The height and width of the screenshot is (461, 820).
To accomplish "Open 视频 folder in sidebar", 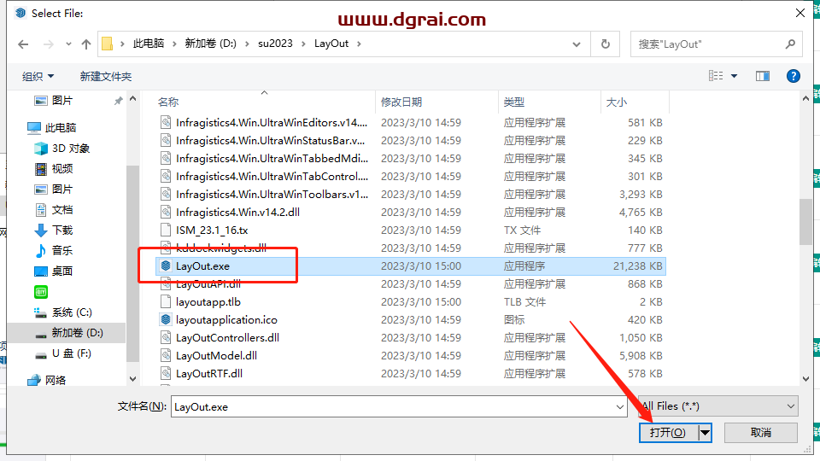I will click(53, 169).
